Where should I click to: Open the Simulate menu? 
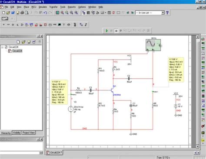click(43, 7)
